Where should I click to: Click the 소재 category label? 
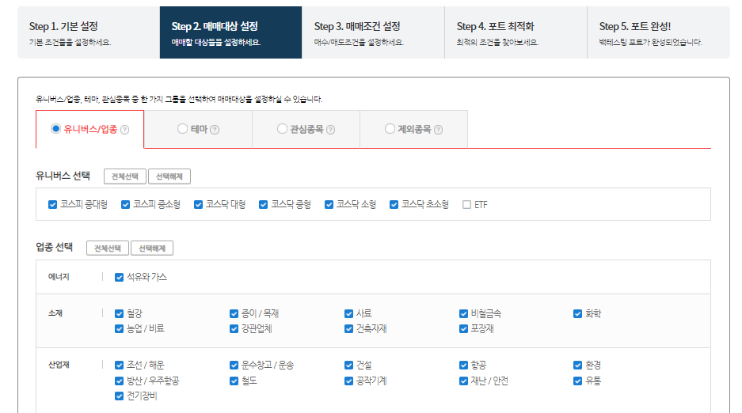(55, 313)
